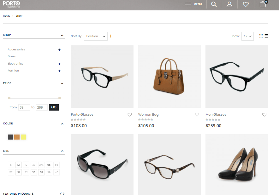The image size is (279, 195).
Task: Select size L filter
Action: tap(26, 165)
